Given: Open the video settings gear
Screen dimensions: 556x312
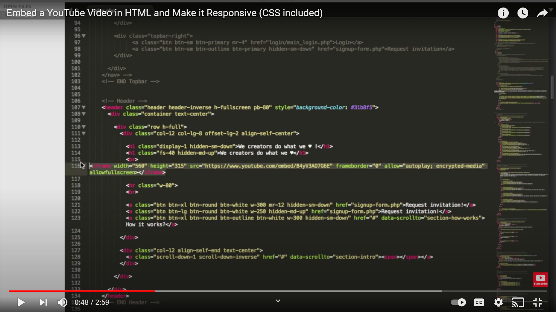Looking at the screenshot, I should (x=498, y=302).
